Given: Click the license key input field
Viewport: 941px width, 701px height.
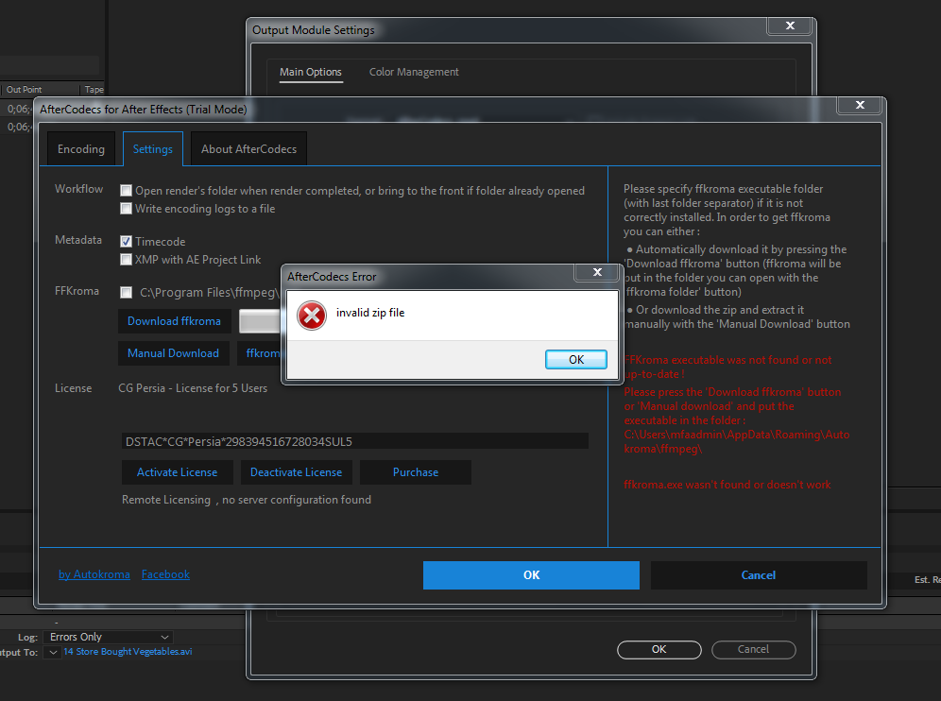Looking at the screenshot, I should (x=354, y=442).
